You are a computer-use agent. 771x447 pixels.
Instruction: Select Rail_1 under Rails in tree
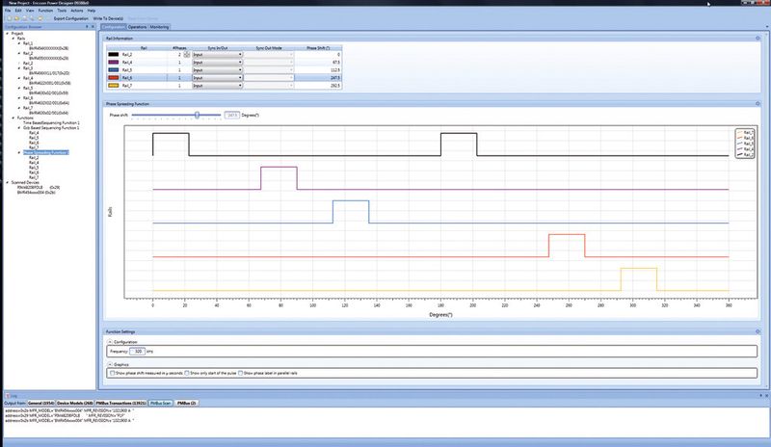28,43
